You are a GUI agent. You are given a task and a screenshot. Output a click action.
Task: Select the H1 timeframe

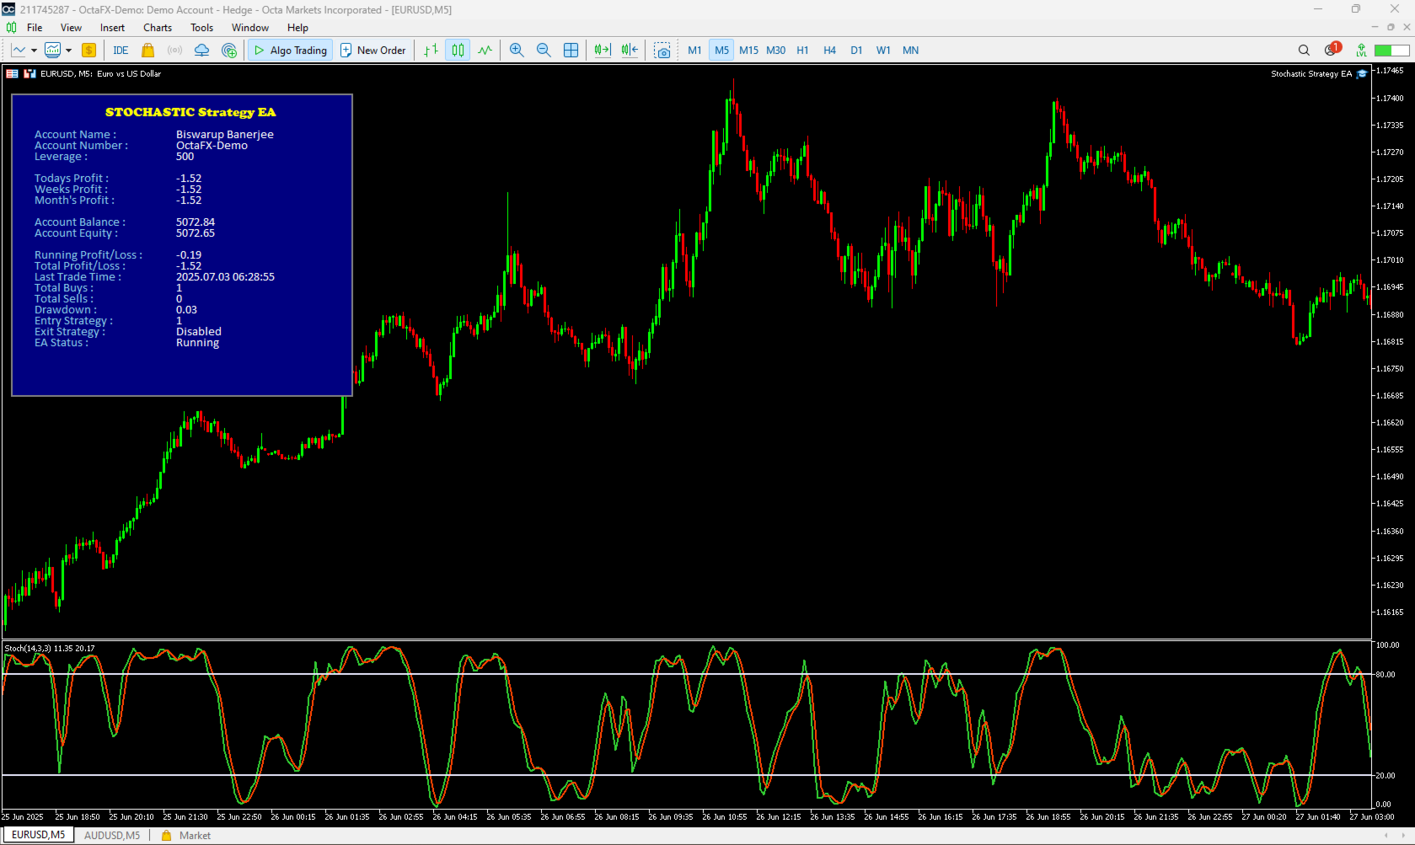802,51
